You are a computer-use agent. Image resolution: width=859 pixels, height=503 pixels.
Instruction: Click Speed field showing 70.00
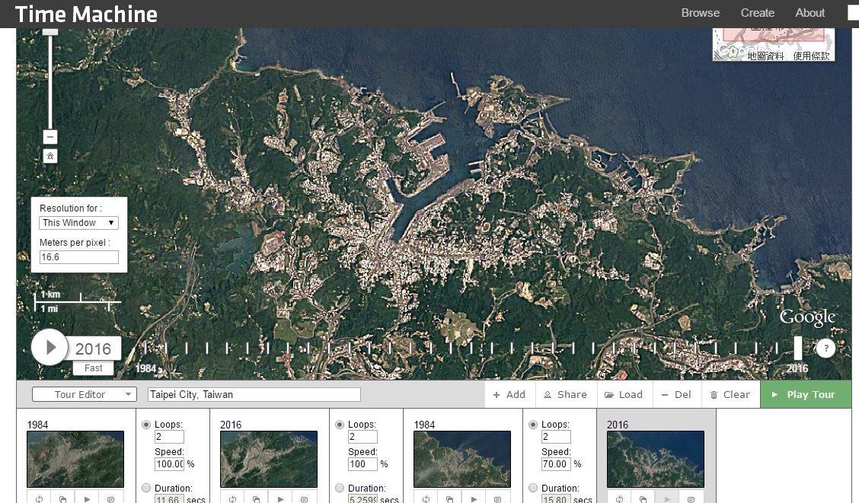tap(556, 464)
